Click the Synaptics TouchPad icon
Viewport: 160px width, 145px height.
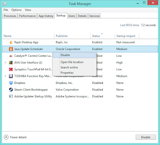point(11,70)
